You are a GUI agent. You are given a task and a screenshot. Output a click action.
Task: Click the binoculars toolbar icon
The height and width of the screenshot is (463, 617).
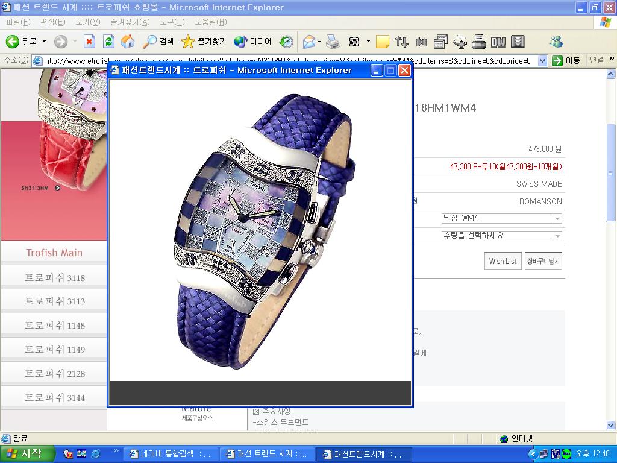(x=421, y=42)
